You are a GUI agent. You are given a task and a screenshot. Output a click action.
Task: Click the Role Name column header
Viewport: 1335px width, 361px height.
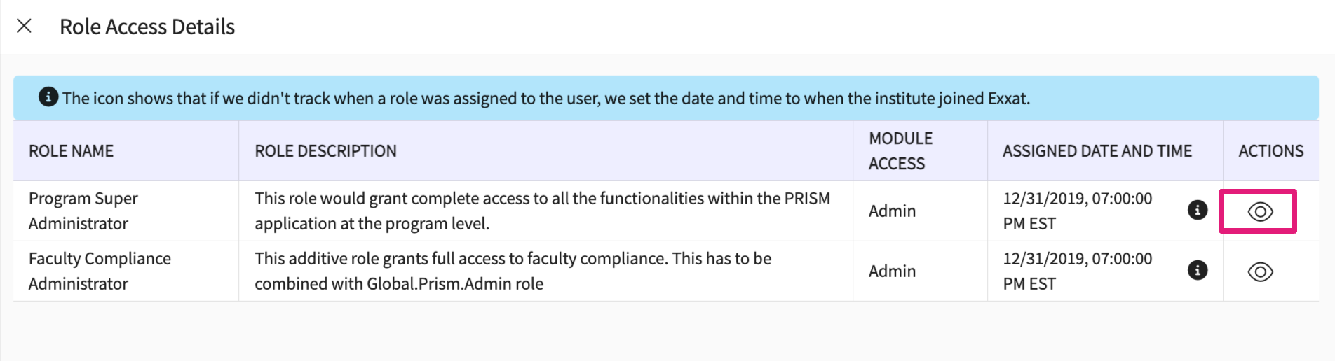tap(71, 151)
